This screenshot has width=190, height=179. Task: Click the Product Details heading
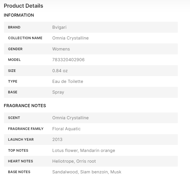23,6
